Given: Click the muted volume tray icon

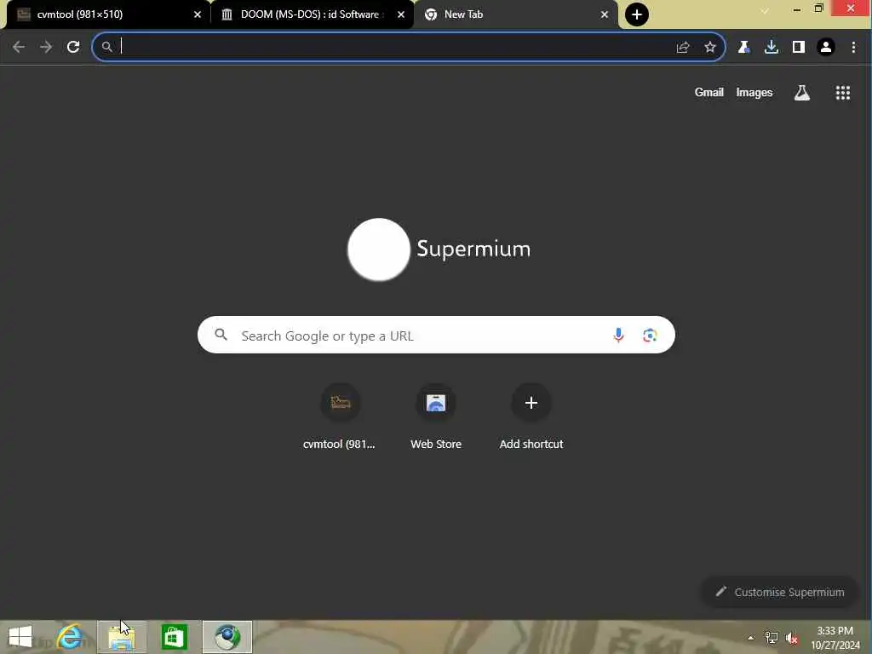Looking at the screenshot, I should (792, 638).
